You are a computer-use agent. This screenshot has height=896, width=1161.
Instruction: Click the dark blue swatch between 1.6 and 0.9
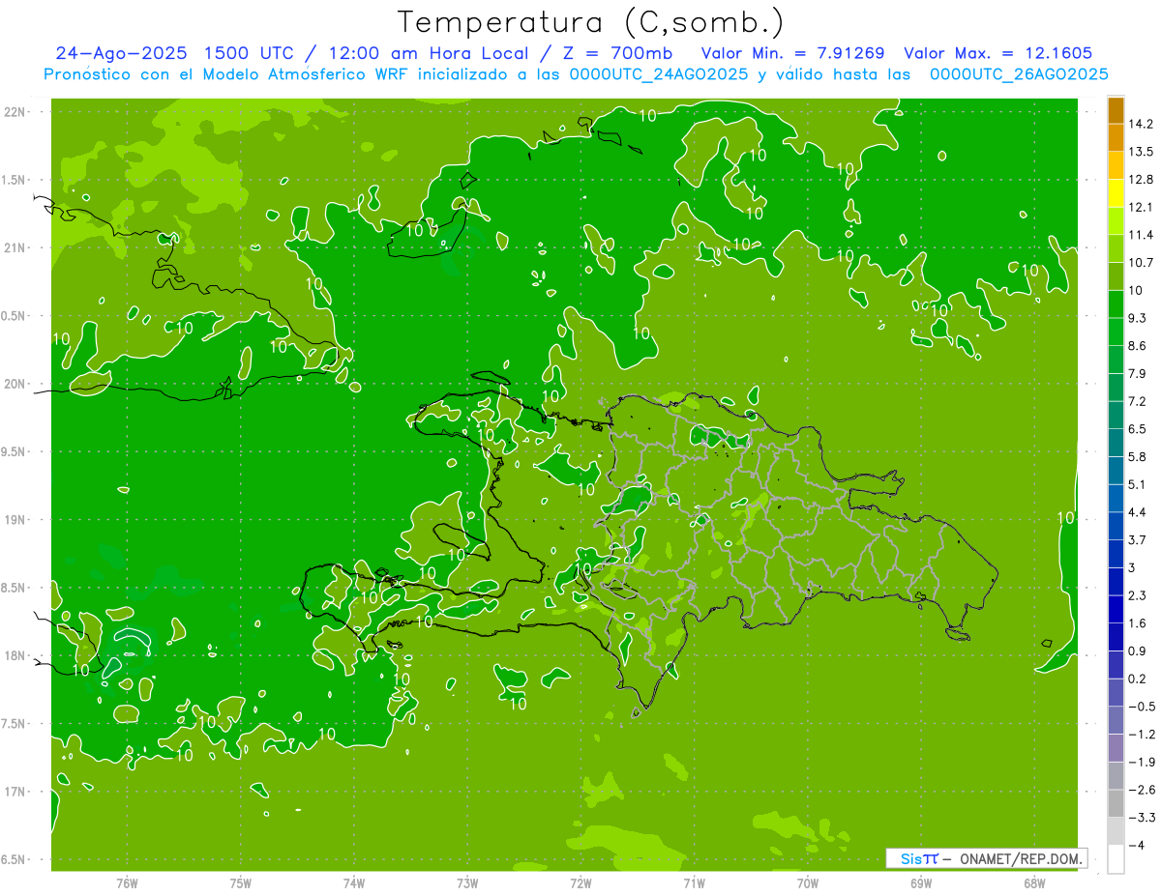click(x=1116, y=637)
